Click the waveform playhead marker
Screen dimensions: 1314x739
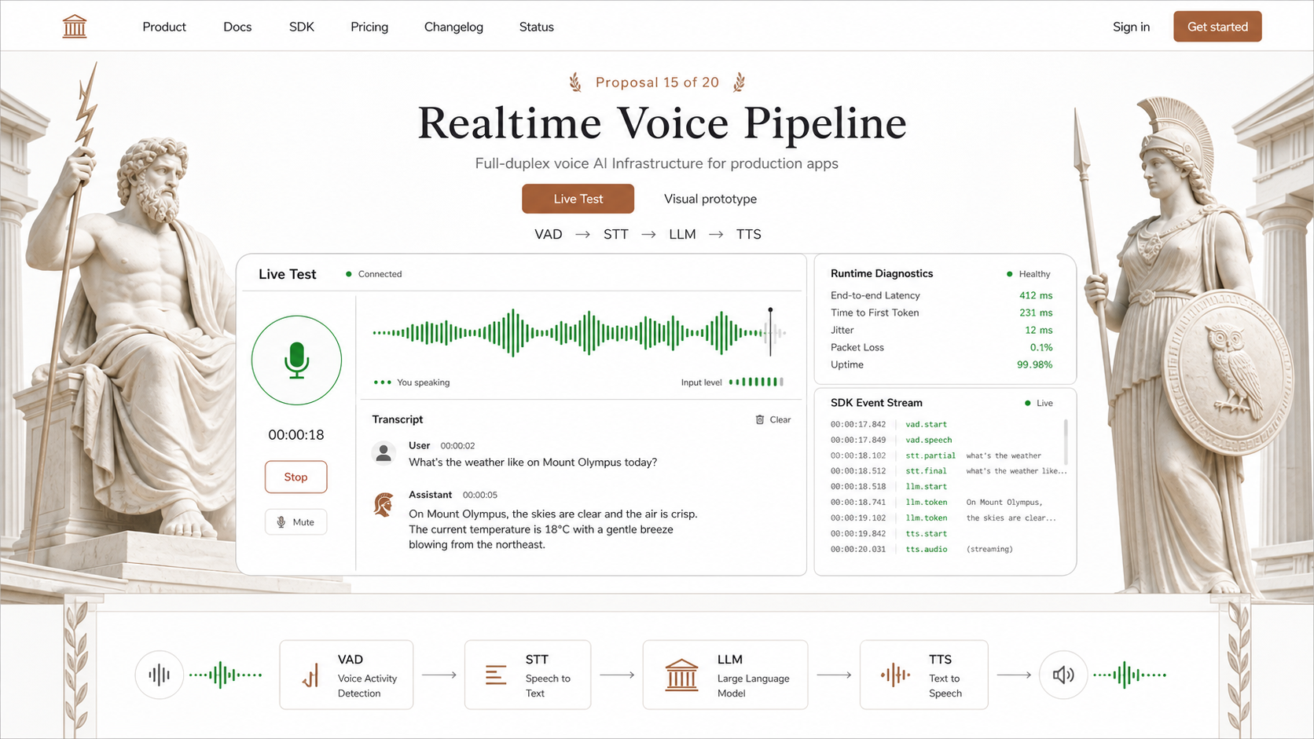coord(770,332)
